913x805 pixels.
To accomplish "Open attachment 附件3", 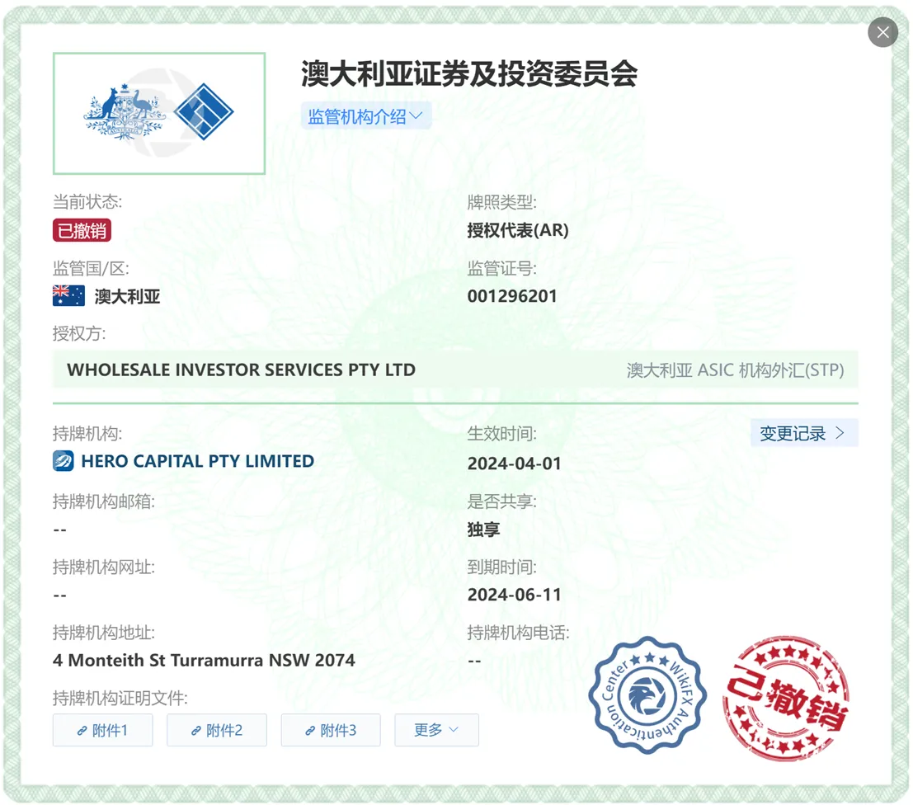I will click(x=331, y=730).
